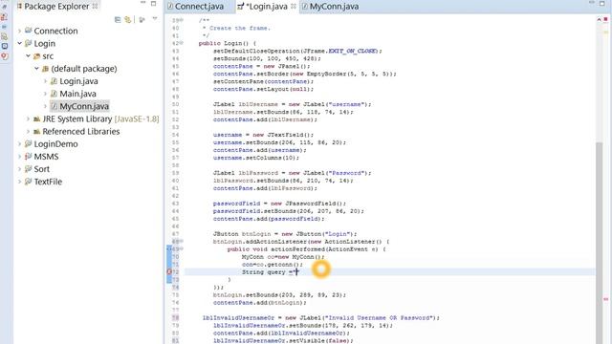
Task: Select Main.java in Package Explorer
Action: [77, 94]
